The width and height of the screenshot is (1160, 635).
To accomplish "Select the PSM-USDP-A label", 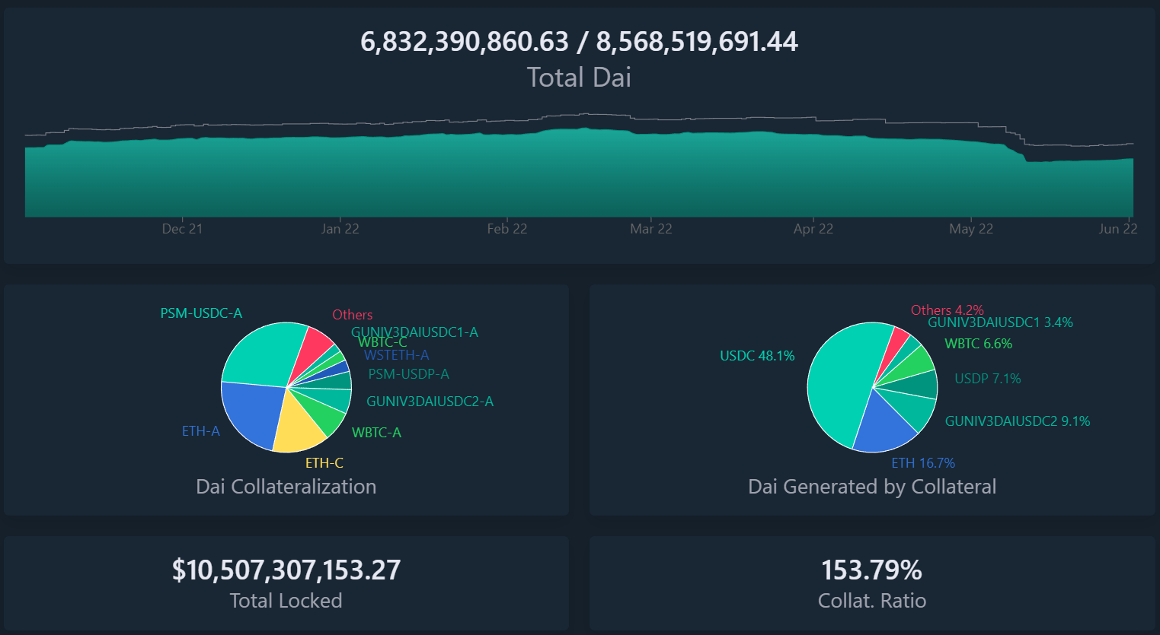I will [x=408, y=374].
